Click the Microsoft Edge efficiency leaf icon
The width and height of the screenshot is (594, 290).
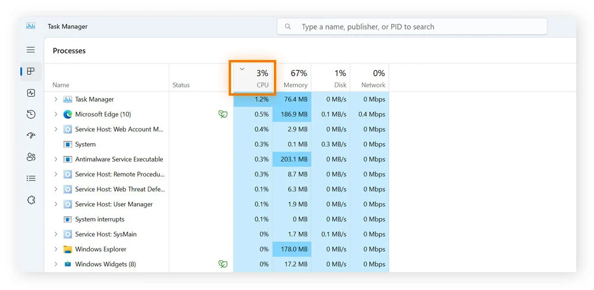point(223,114)
